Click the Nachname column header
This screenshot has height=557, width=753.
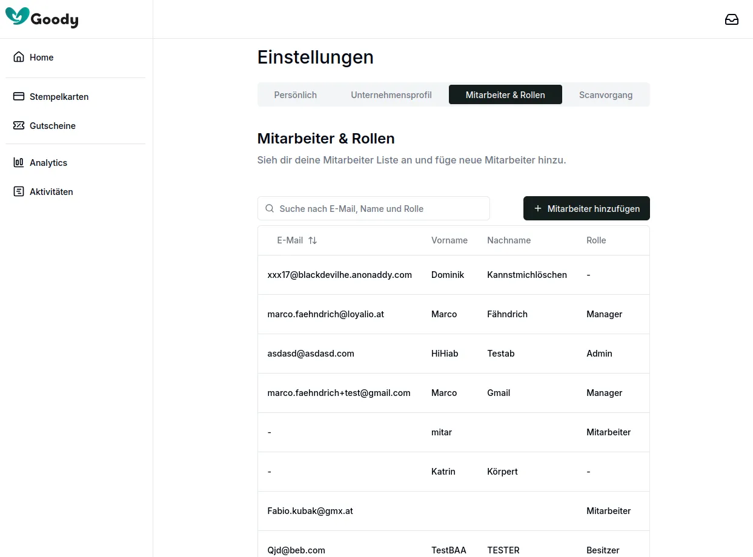click(509, 240)
